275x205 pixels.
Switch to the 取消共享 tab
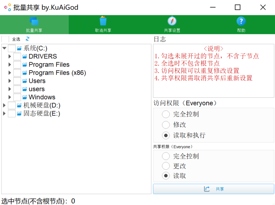(103, 25)
